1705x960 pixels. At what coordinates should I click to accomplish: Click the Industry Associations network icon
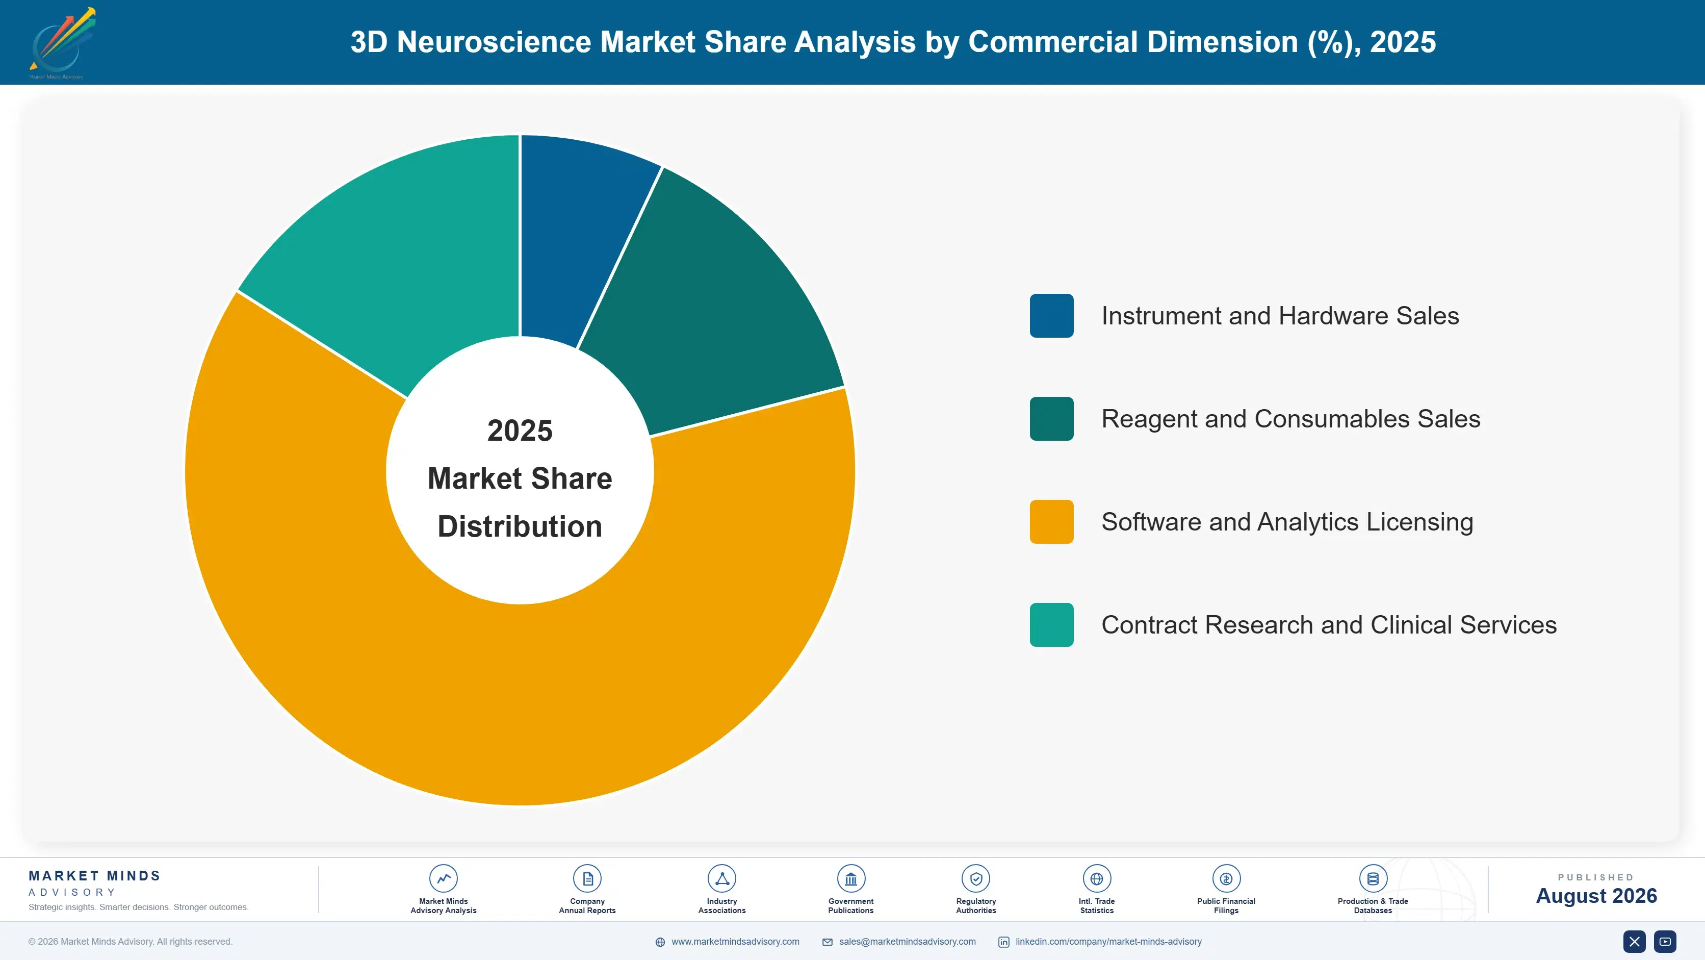click(721, 878)
